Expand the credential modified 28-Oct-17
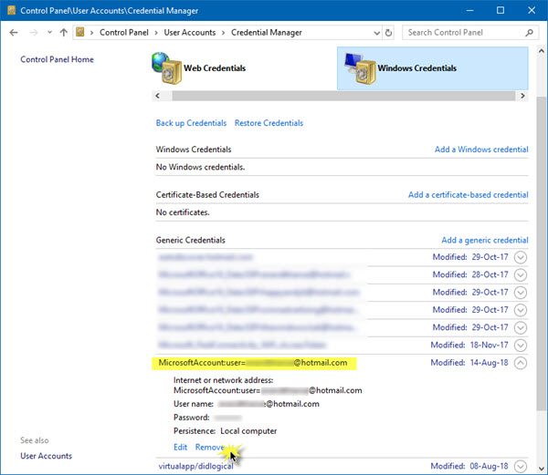 (521, 274)
